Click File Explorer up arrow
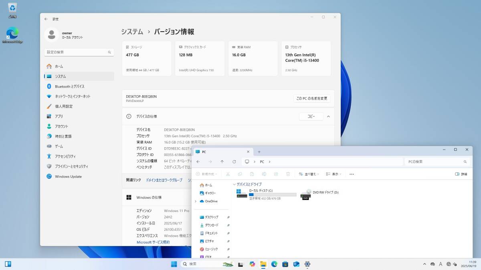 [x=222, y=162]
